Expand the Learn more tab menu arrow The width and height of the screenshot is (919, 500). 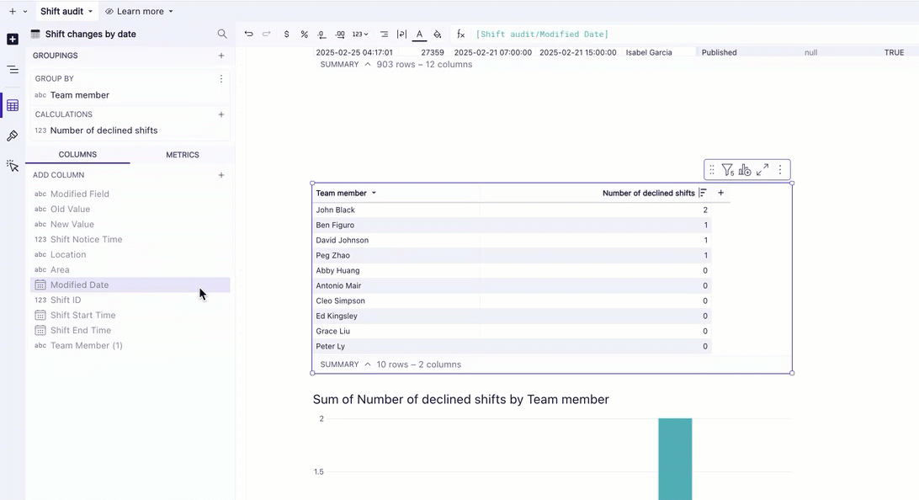171,11
